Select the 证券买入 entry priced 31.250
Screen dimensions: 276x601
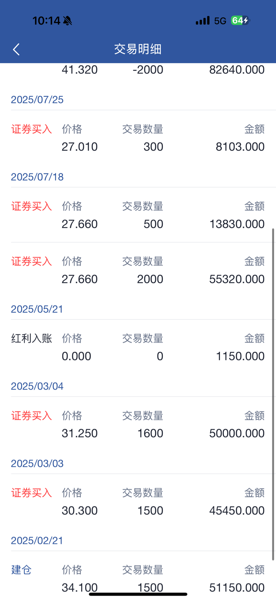[x=138, y=424]
